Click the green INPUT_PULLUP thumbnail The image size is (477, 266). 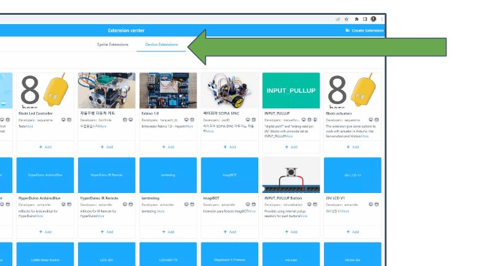(291, 90)
